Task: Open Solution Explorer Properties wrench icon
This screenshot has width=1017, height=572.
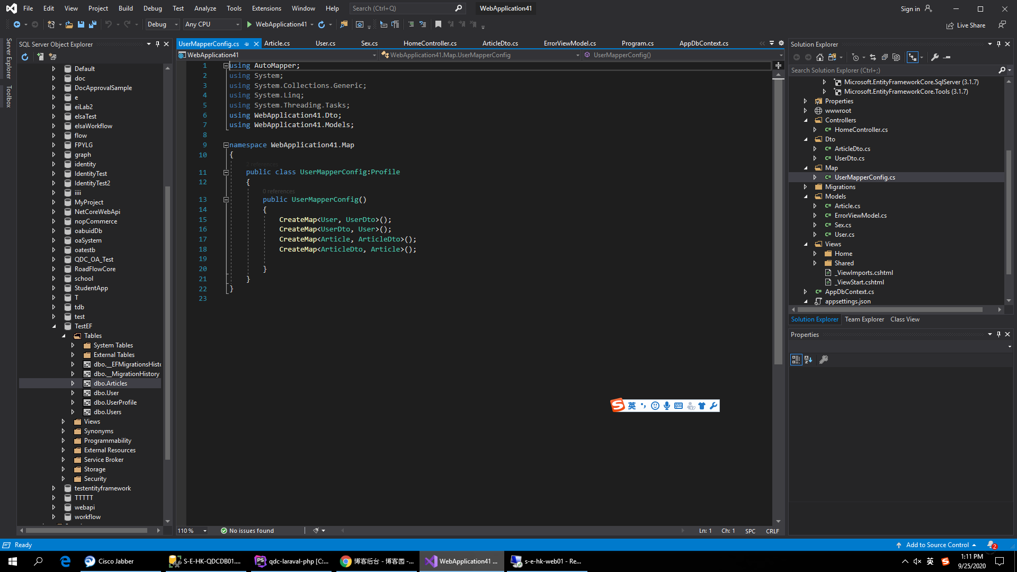Action: tap(935, 57)
